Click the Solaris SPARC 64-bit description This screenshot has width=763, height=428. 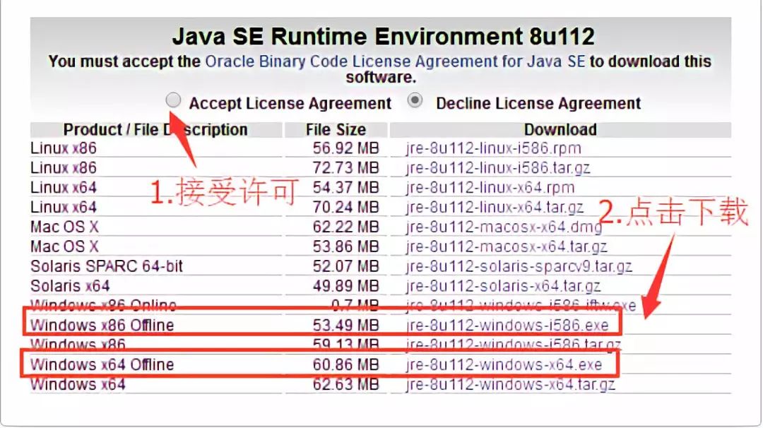(107, 266)
